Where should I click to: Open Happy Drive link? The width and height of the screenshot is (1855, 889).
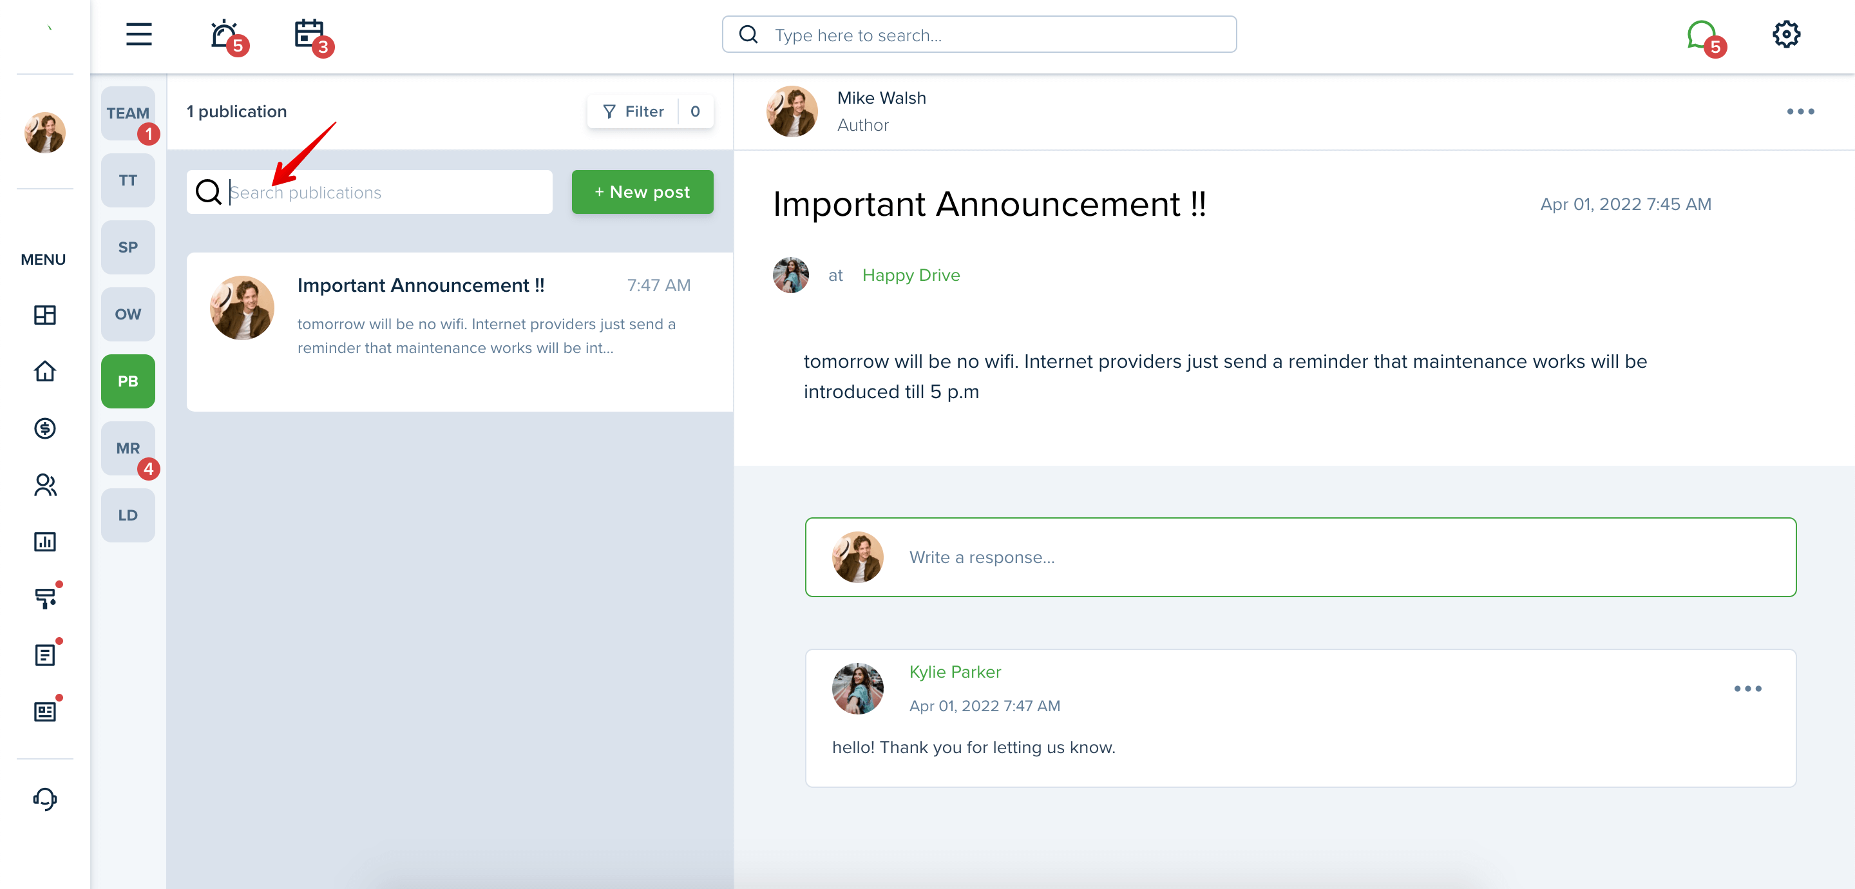[x=911, y=275]
